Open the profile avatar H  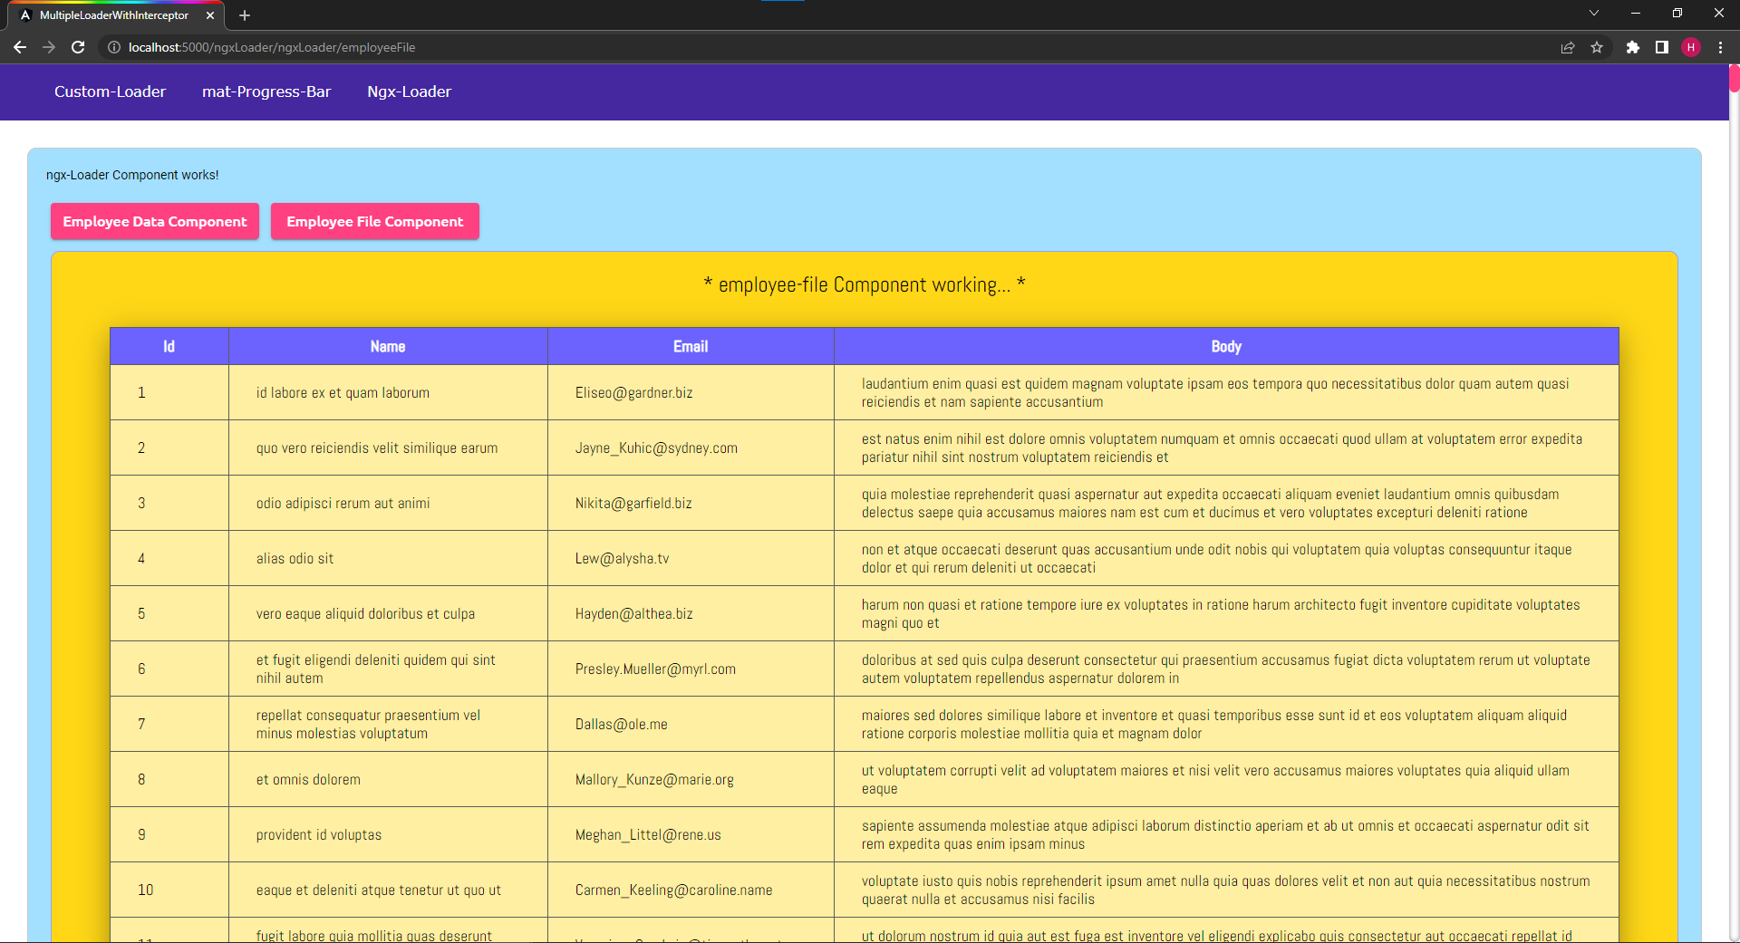click(x=1691, y=47)
